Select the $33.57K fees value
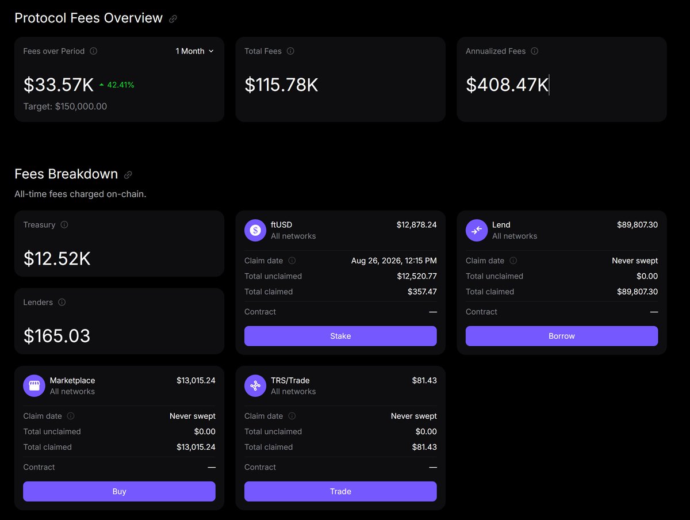 [59, 85]
